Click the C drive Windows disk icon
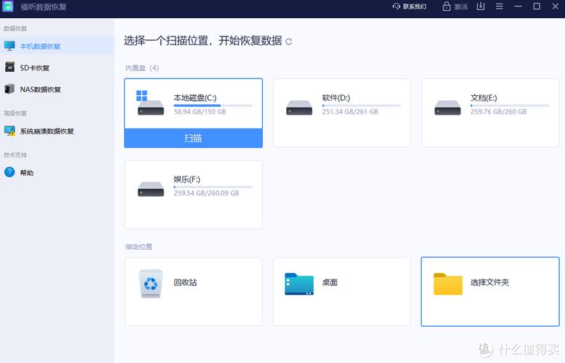Screen dimensions: 565x363 click(x=150, y=103)
